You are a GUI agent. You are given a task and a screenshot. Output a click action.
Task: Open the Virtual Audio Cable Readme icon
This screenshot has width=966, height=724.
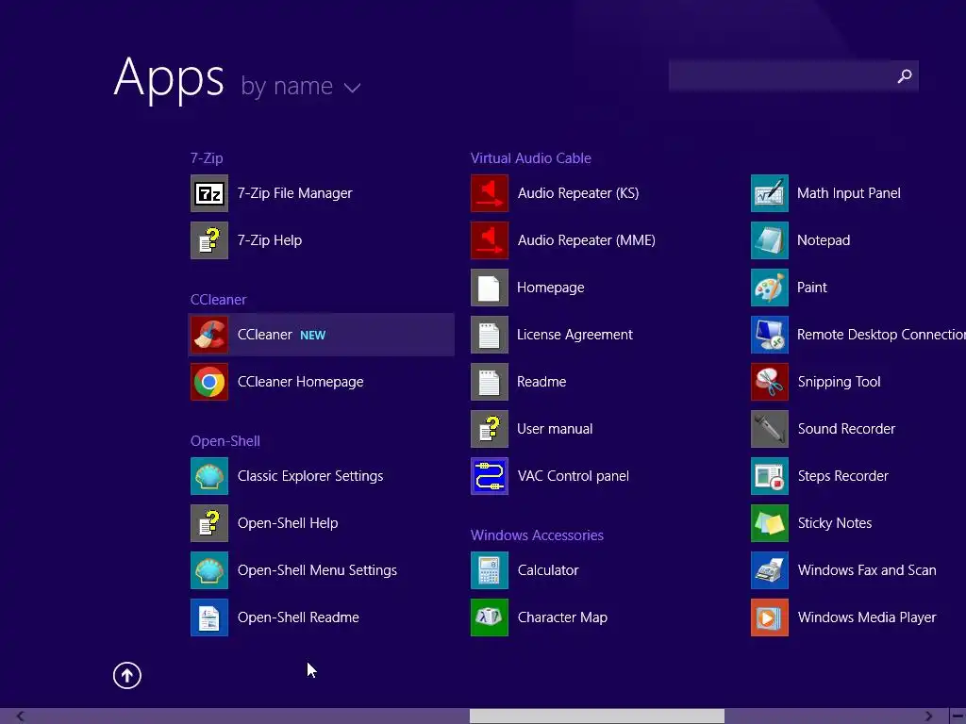point(490,382)
